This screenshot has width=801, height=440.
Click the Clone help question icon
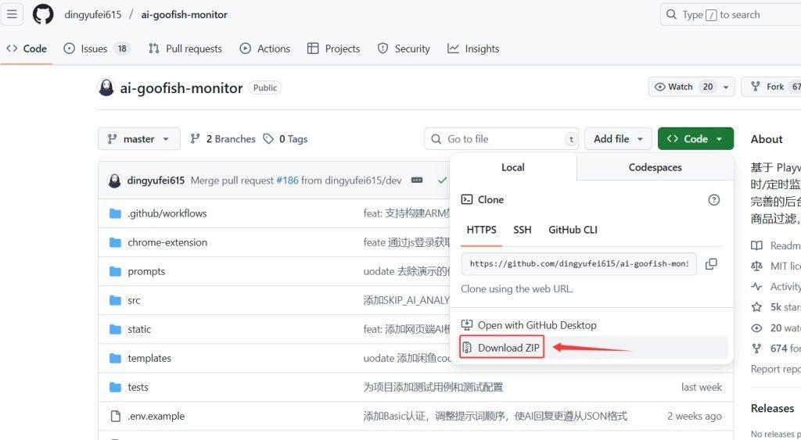[x=713, y=199]
